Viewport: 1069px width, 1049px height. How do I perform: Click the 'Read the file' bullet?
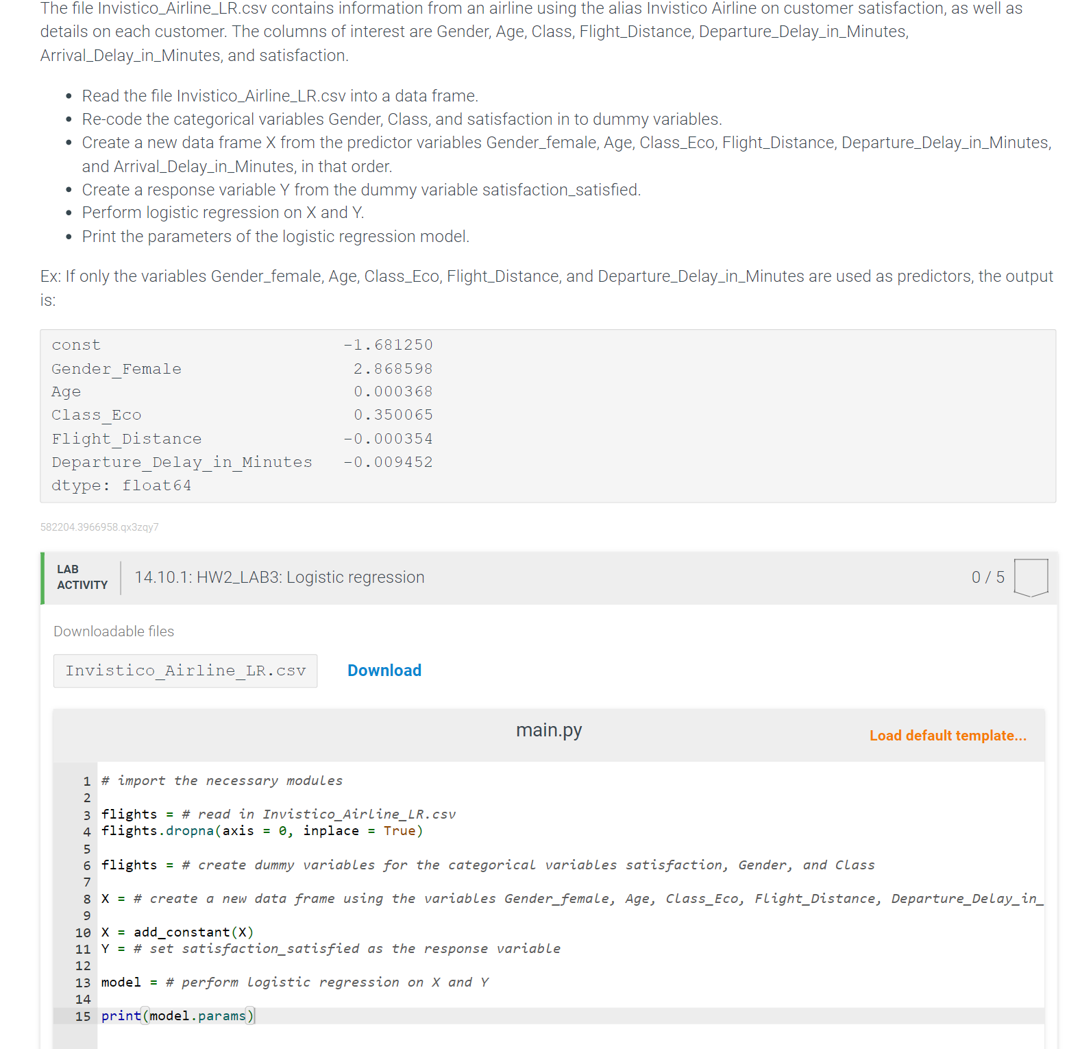(x=280, y=96)
